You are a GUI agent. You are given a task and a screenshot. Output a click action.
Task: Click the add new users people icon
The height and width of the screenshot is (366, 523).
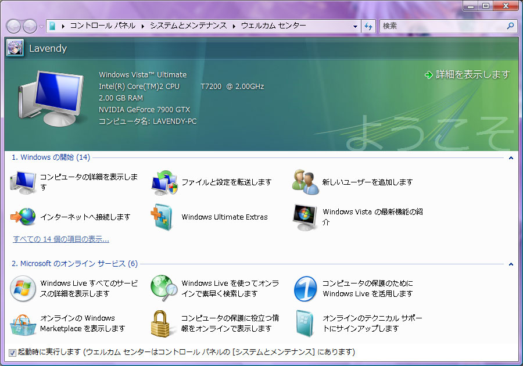pos(306,182)
